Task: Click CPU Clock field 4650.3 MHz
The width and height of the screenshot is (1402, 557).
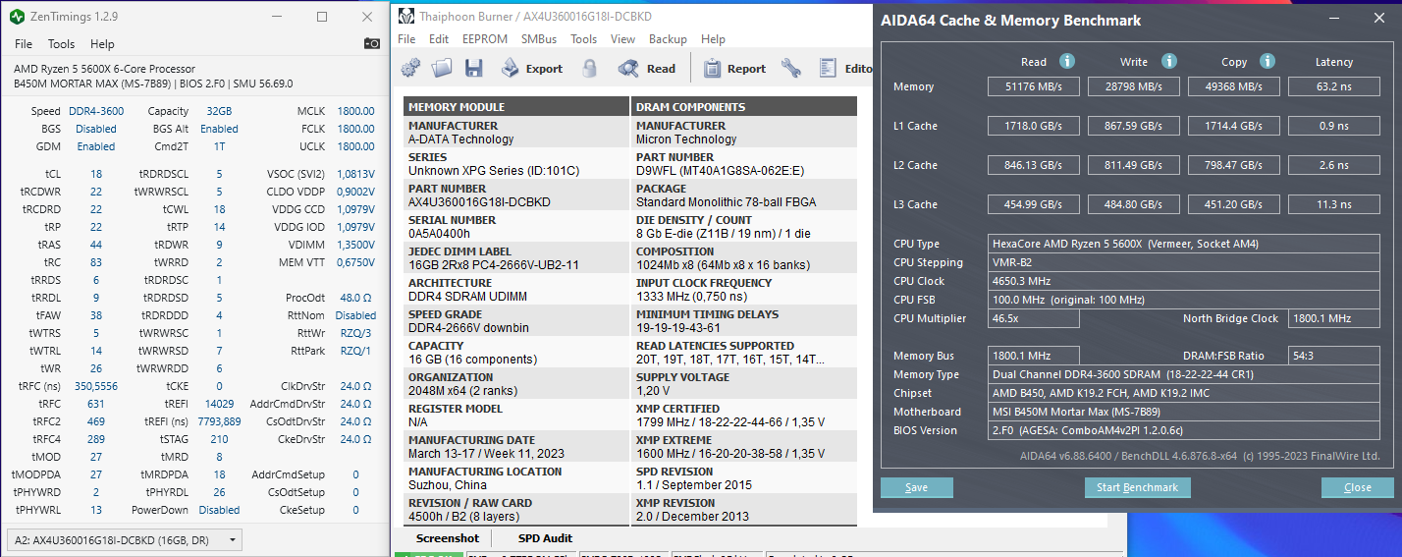Action: (x=1184, y=281)
